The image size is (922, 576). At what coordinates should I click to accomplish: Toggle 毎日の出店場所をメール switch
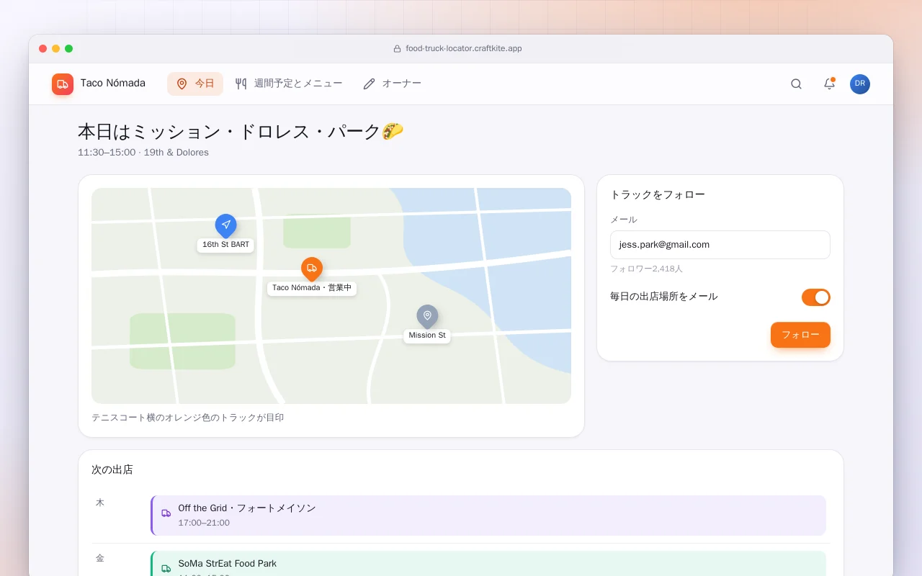point(816,297)
